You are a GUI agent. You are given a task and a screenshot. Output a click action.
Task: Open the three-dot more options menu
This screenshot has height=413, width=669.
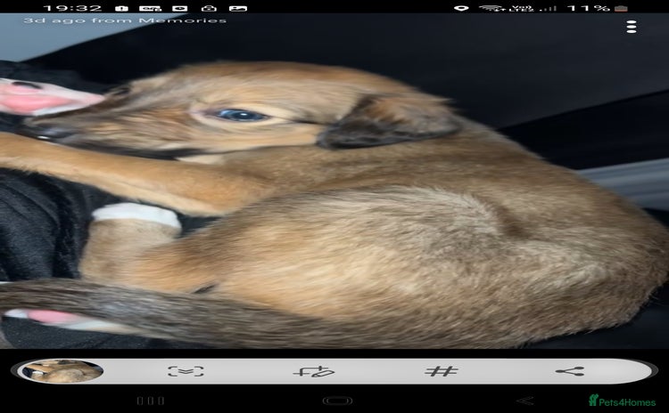click(x=632, y=28)
